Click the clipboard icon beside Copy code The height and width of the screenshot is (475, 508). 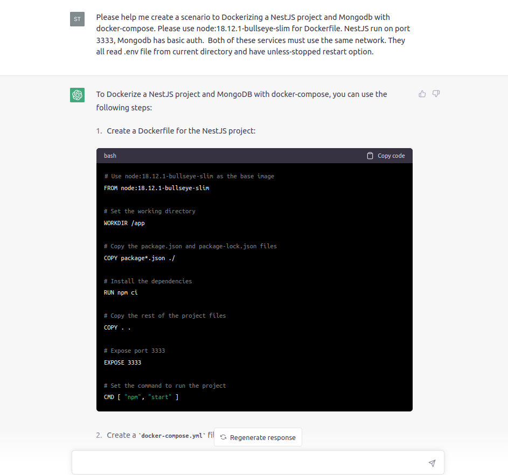[x=370, y=156]
